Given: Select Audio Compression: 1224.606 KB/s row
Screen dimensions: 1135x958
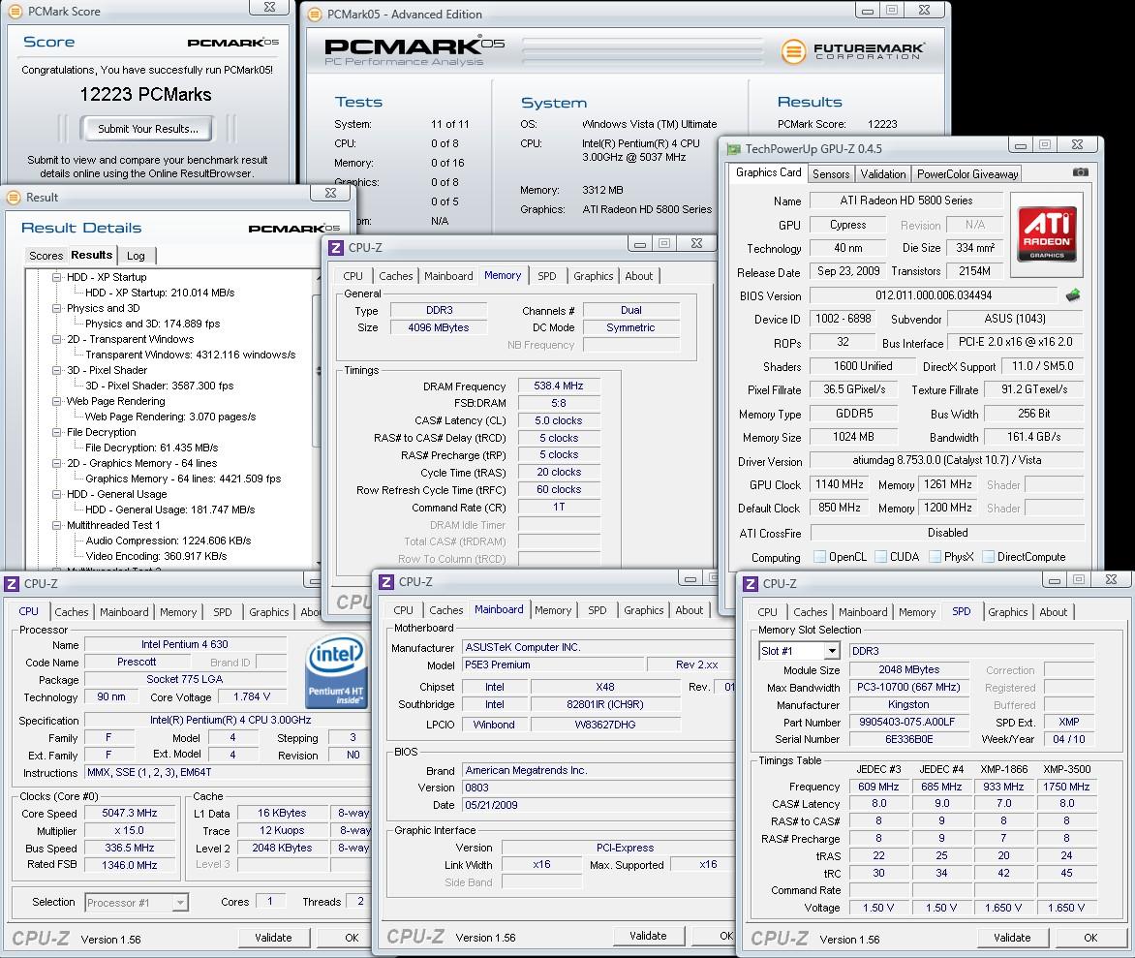Looking at the screenshot, I should pos(168,541).
